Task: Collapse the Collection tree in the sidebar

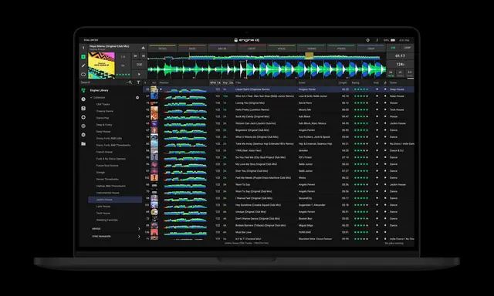Action: coord(91,98)
